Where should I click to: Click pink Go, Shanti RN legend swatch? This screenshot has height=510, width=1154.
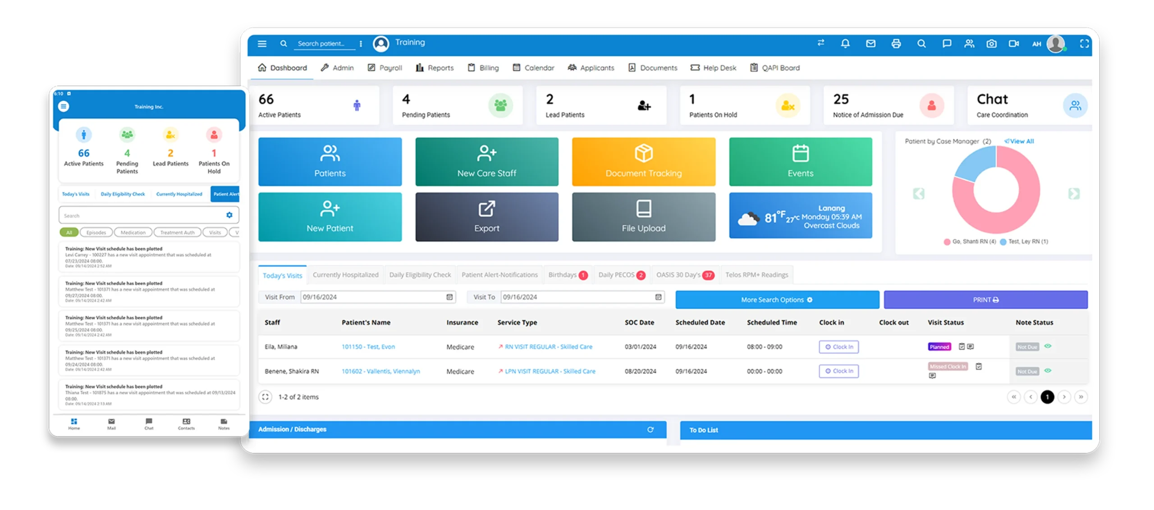point(946,242)
